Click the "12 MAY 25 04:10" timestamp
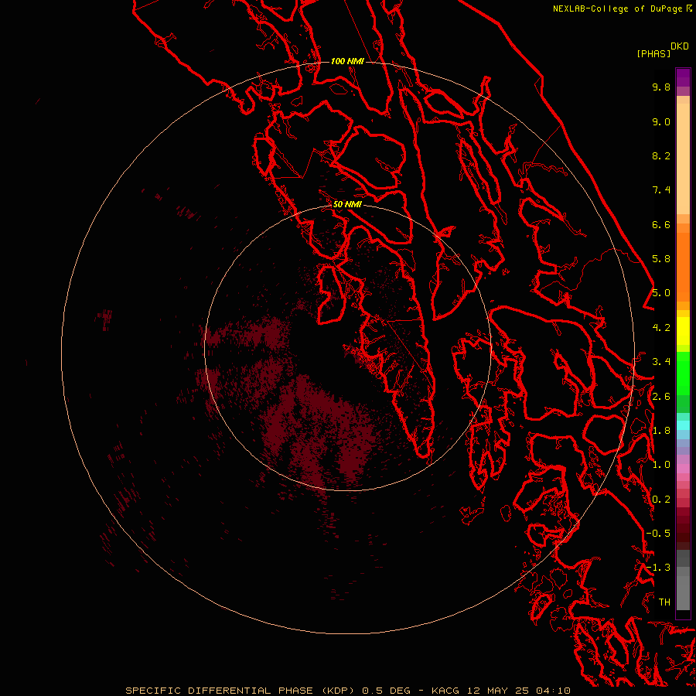Screen dimensions: 696x696 [x=518, y=691]
